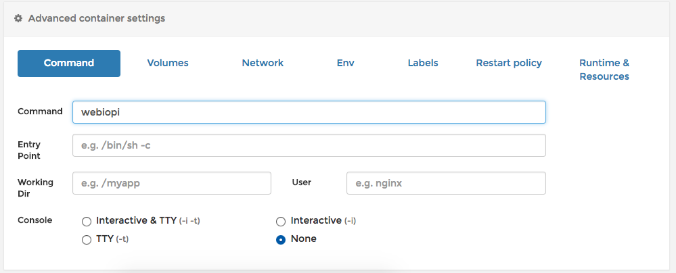Select the Interactive & TTY console option
676x273 pixels.
[86, 221]
